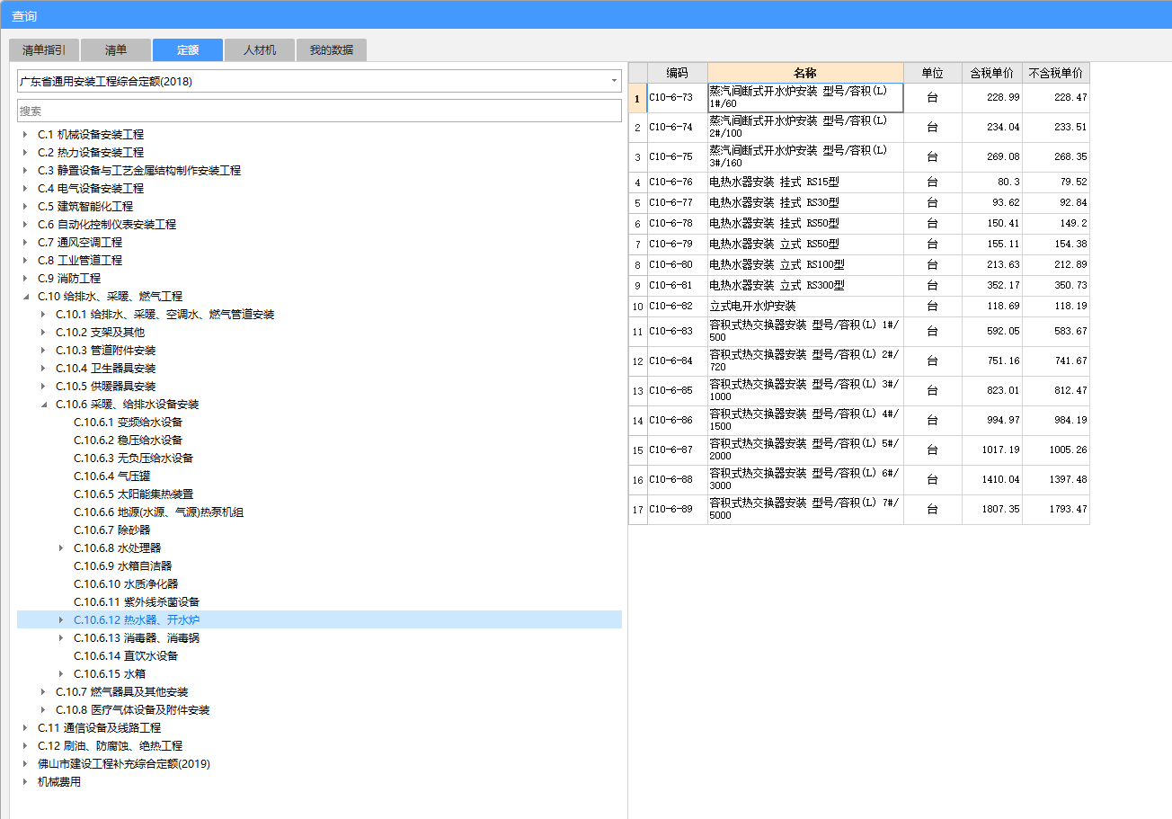This screenshot has height=819, width=1172.
Task: Expand C.10.6.12 热水器、开水炉 arrow
Action: pyautogui.click(x=61, y=620)
